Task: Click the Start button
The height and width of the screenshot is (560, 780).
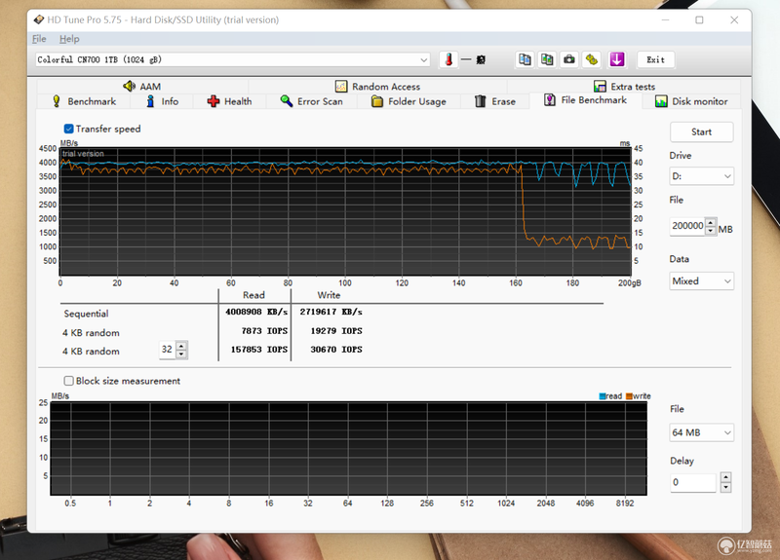Action: point(701,131)
